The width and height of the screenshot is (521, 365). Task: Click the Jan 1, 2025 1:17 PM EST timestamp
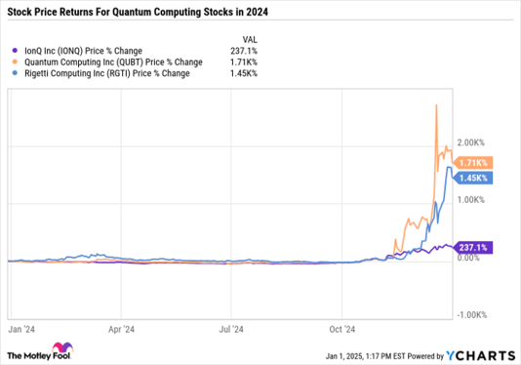click(365, 356)
